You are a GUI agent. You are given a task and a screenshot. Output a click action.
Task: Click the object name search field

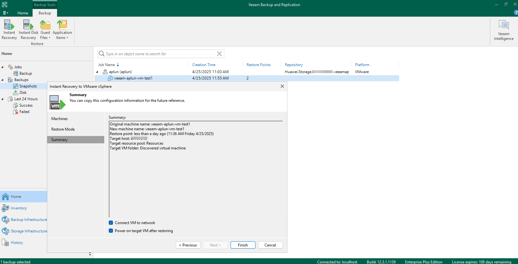161,54
